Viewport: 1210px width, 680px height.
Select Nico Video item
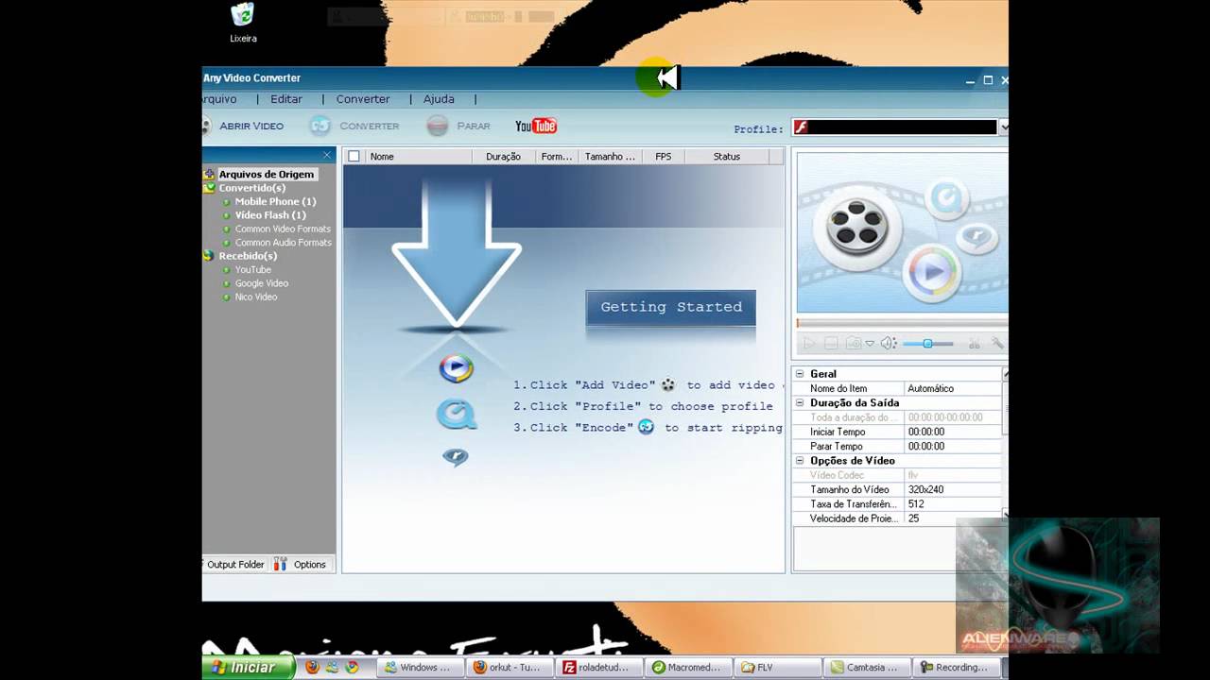pyautogui.click(x=256, y=297)
